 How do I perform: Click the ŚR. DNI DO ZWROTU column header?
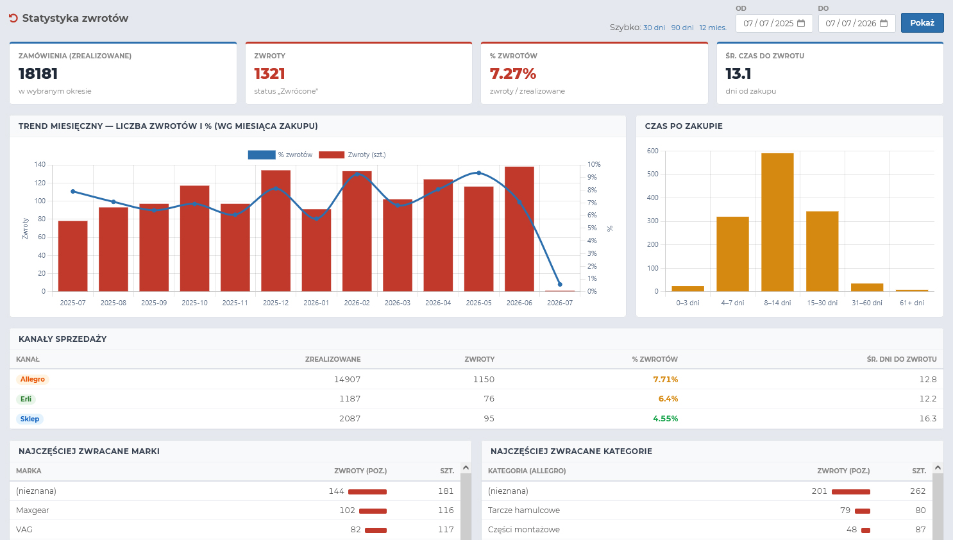coord(902,359)
